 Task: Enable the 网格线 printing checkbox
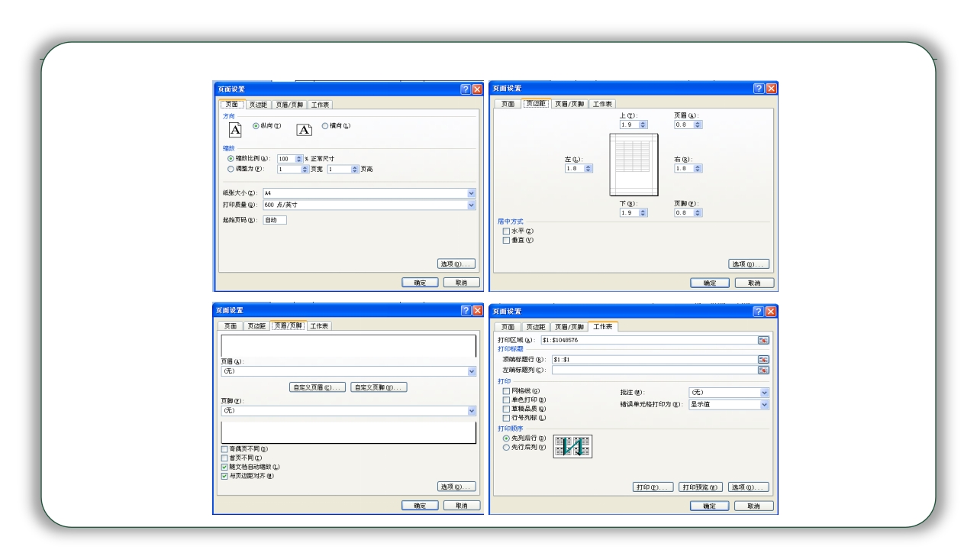(506, 391)
